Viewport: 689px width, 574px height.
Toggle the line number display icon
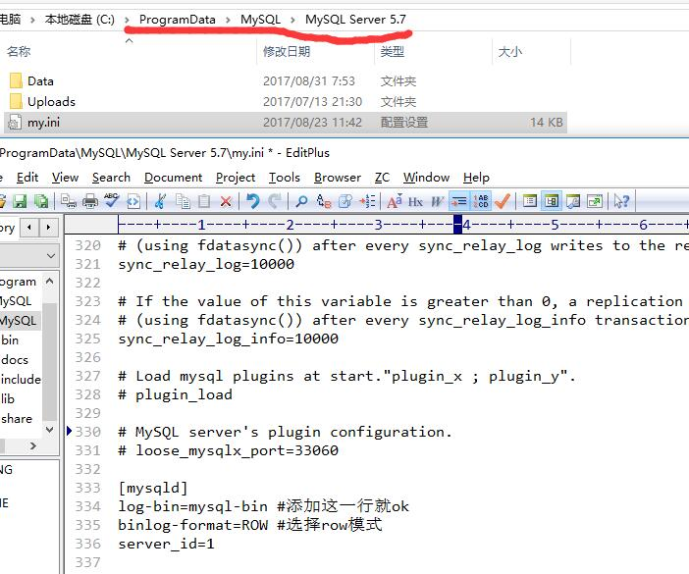tap(481, 201)
